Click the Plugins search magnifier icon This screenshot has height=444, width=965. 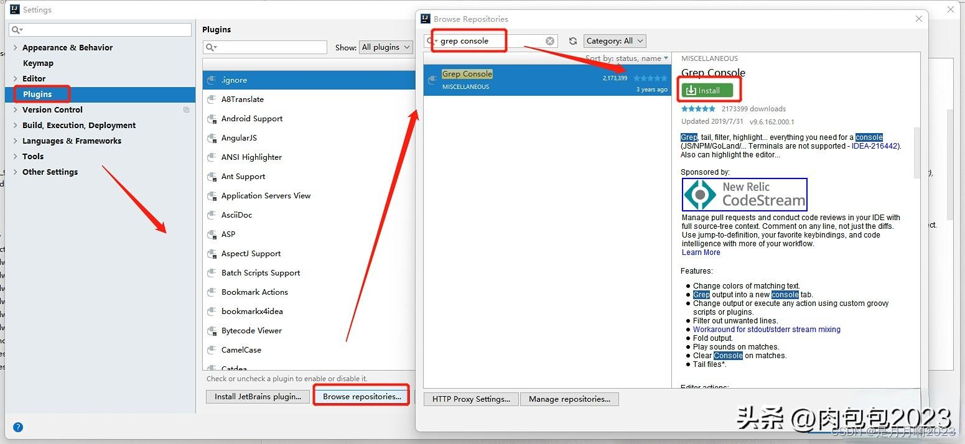click(x=211, y=47)
